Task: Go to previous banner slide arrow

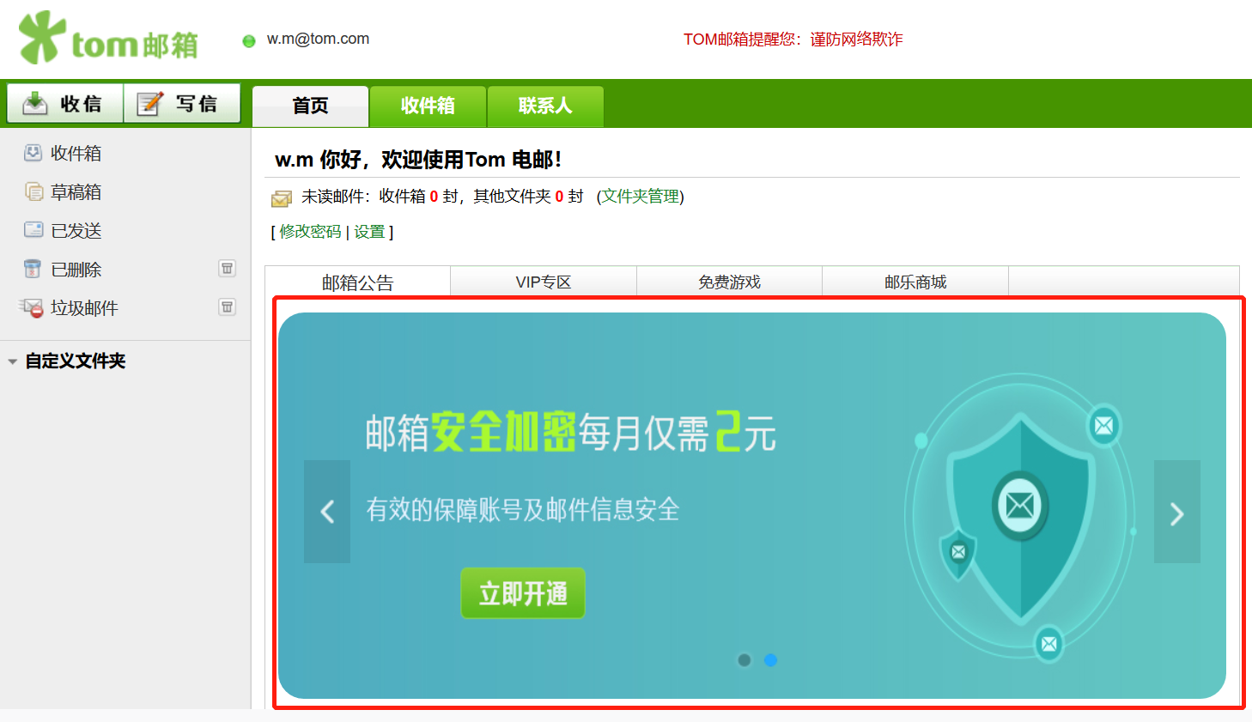Action: click(327, 512)
